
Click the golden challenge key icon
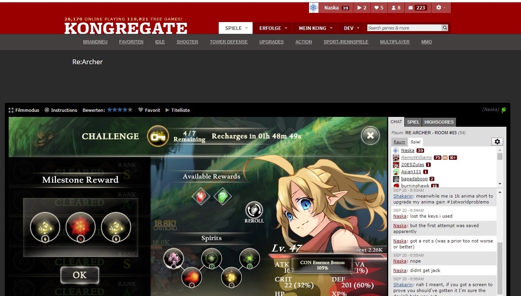pyautogui.click(x=158, y=136)
